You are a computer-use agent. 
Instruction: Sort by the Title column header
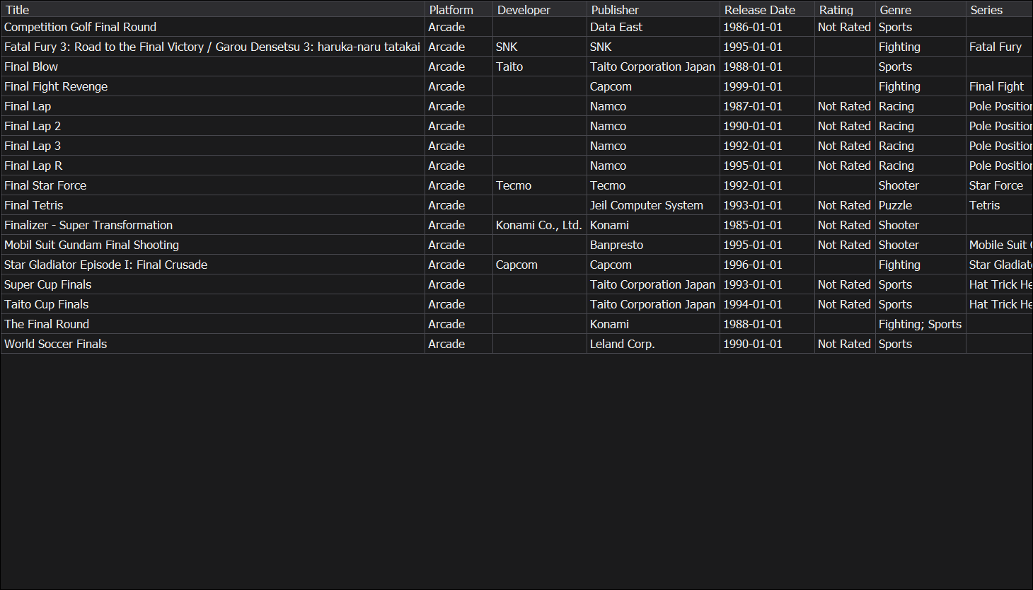click(212, 10)
